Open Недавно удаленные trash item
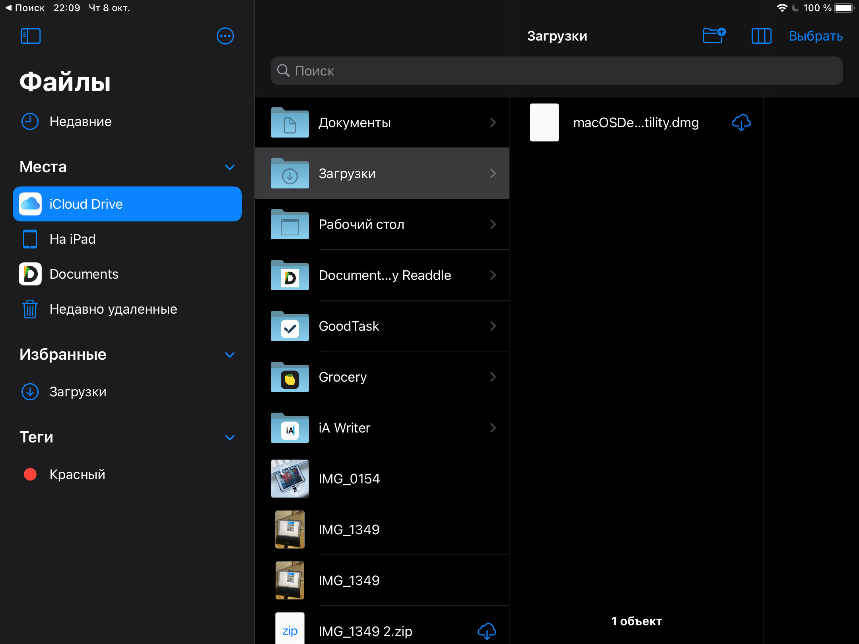 [113, 309]
